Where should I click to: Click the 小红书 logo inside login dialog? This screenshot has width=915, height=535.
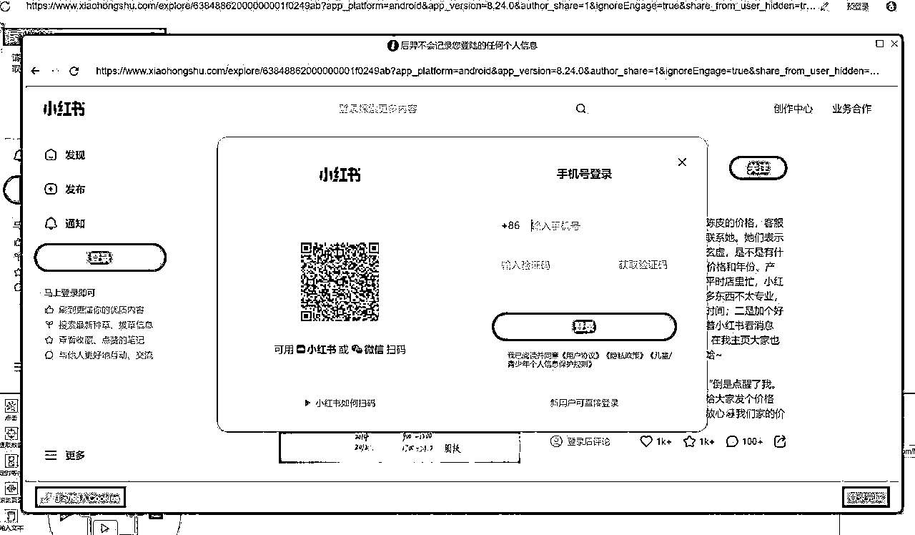click(340, 175)
